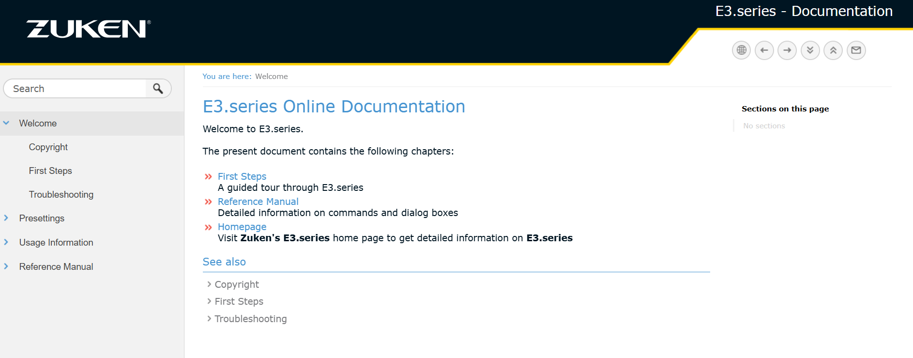Screen dimensions: 913x358
Task: Open Copyright in sidebar tree
Action: (x=48, y=147)
